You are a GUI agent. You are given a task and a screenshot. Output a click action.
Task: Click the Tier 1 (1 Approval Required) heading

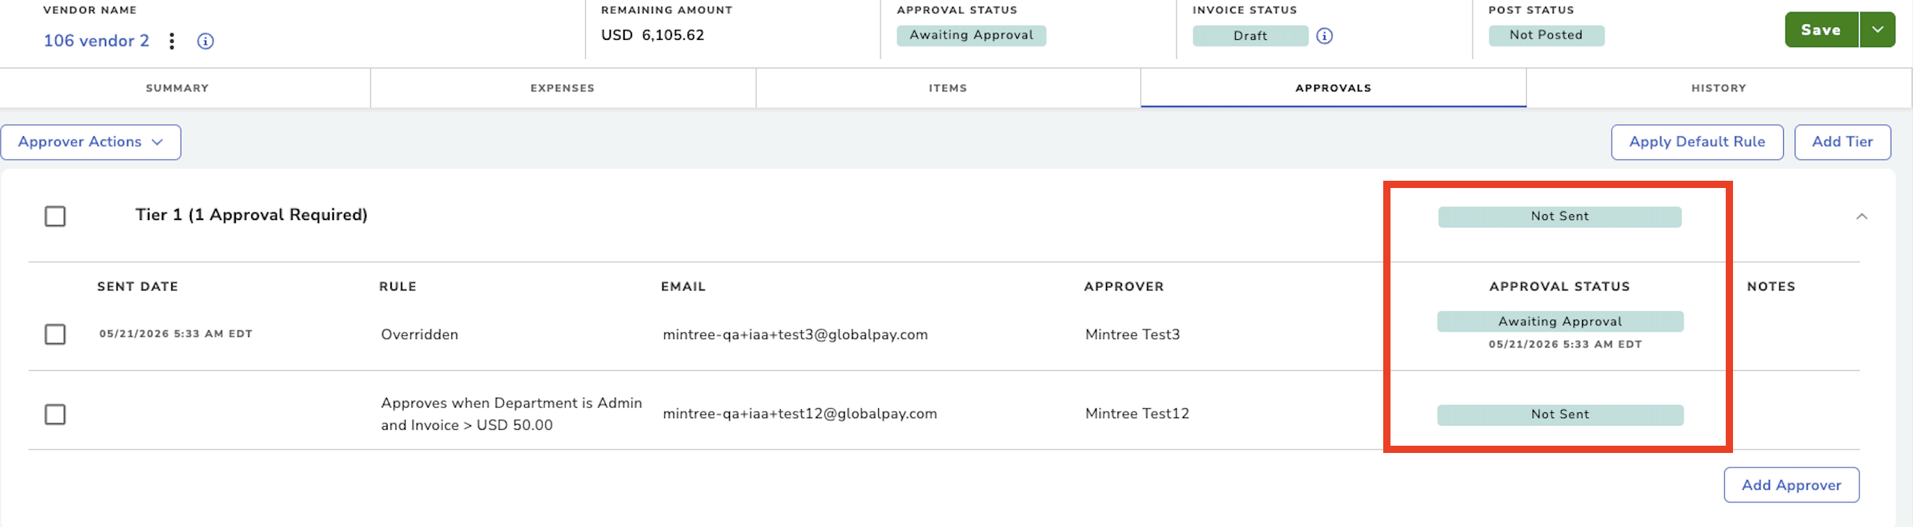click(252, 215)
